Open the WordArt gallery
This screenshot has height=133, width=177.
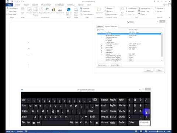pyautogui.click(x=130, y=11)
